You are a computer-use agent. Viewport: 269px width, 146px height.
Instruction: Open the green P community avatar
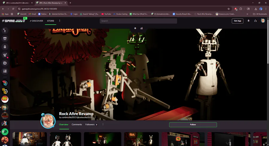tap(5, 132)
